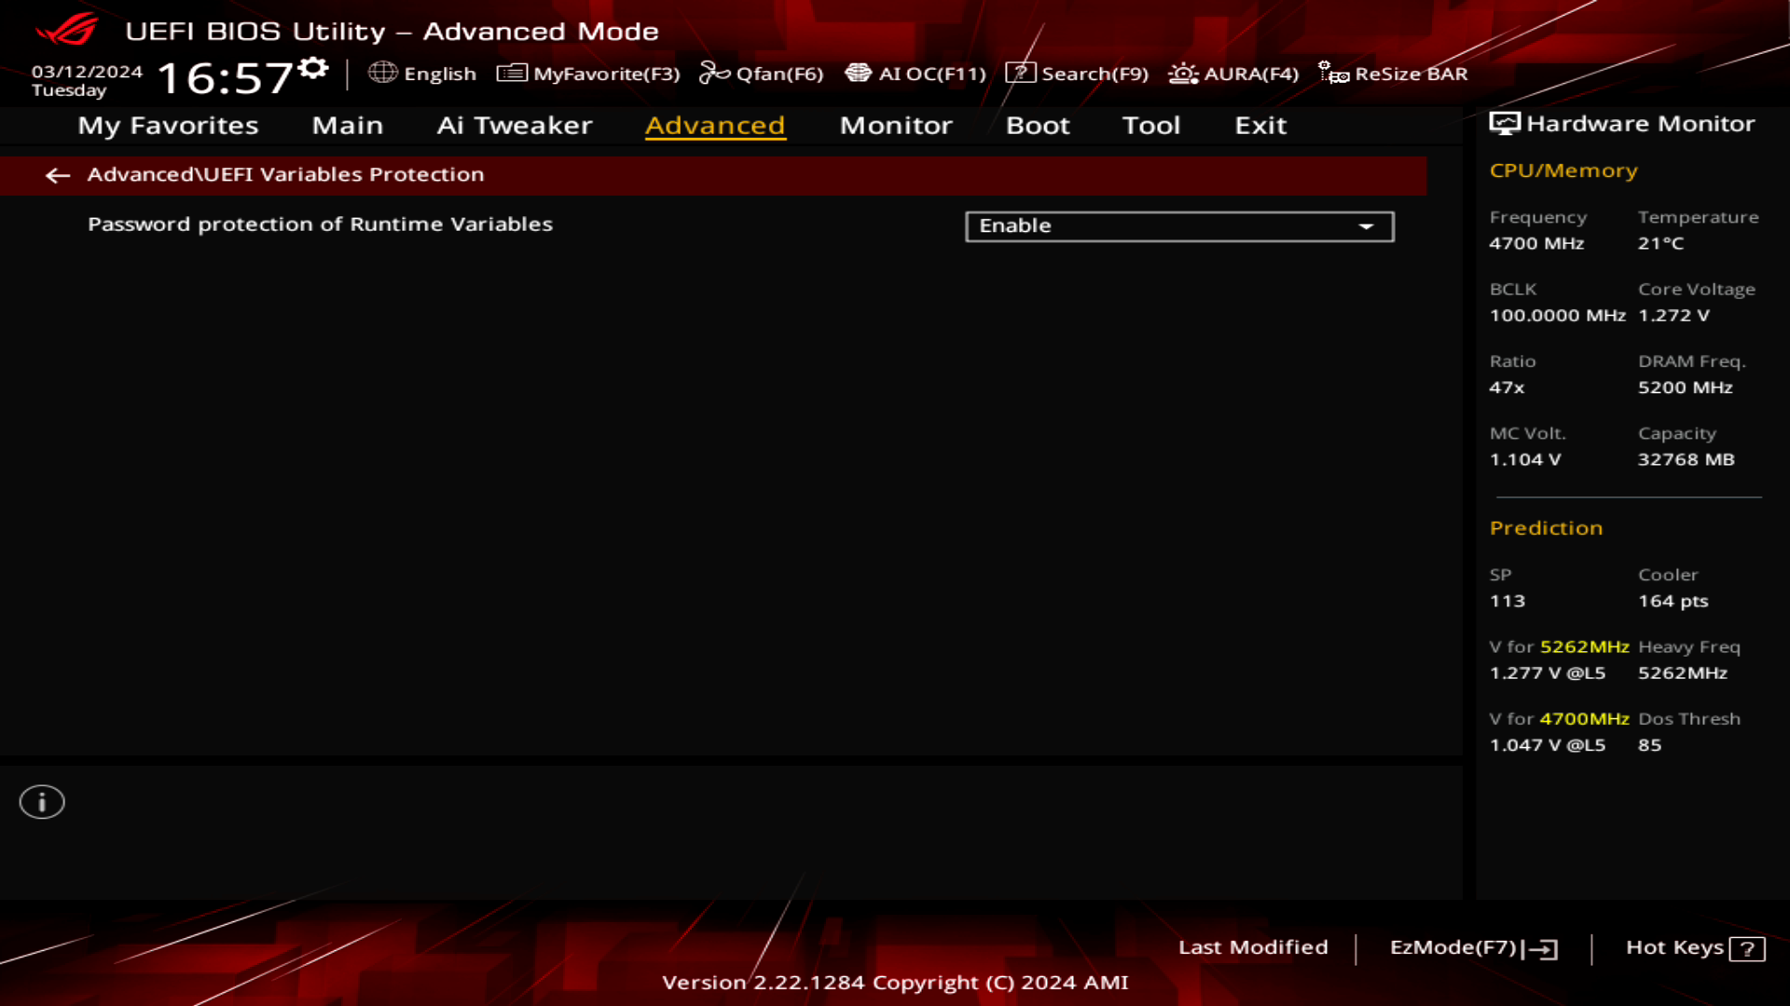The width and height of the screenshot is (1790, 1006).
Task: Open AI OC overclocking utility
Action: [x=914, y=74]
